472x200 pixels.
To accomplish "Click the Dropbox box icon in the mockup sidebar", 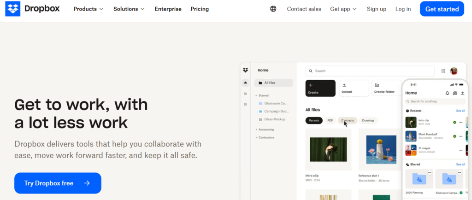I will (x=245, y=70).
